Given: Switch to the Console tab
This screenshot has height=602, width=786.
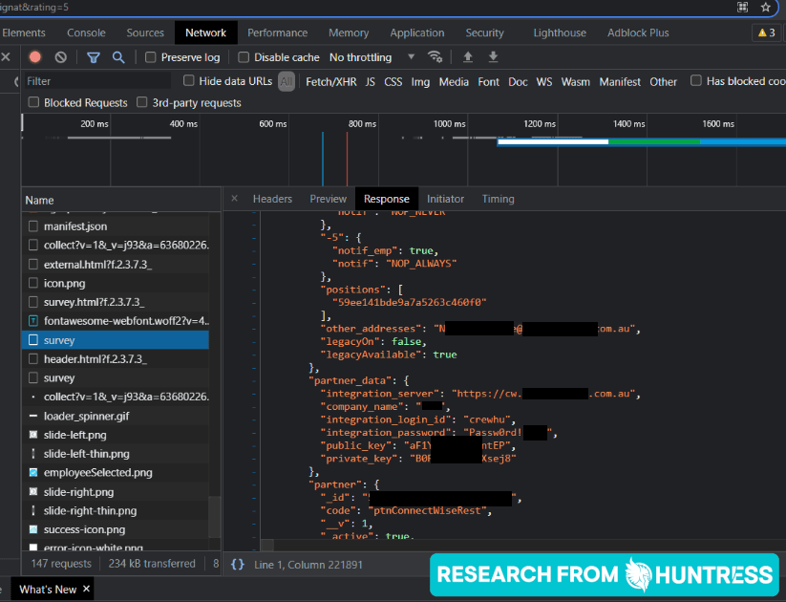Looking at the screenshot, I should coord(86,33).
